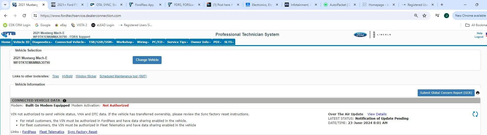The width and height of the screenshot is (487, 135).
Task: Click the Help link
Action: (480, 33)
